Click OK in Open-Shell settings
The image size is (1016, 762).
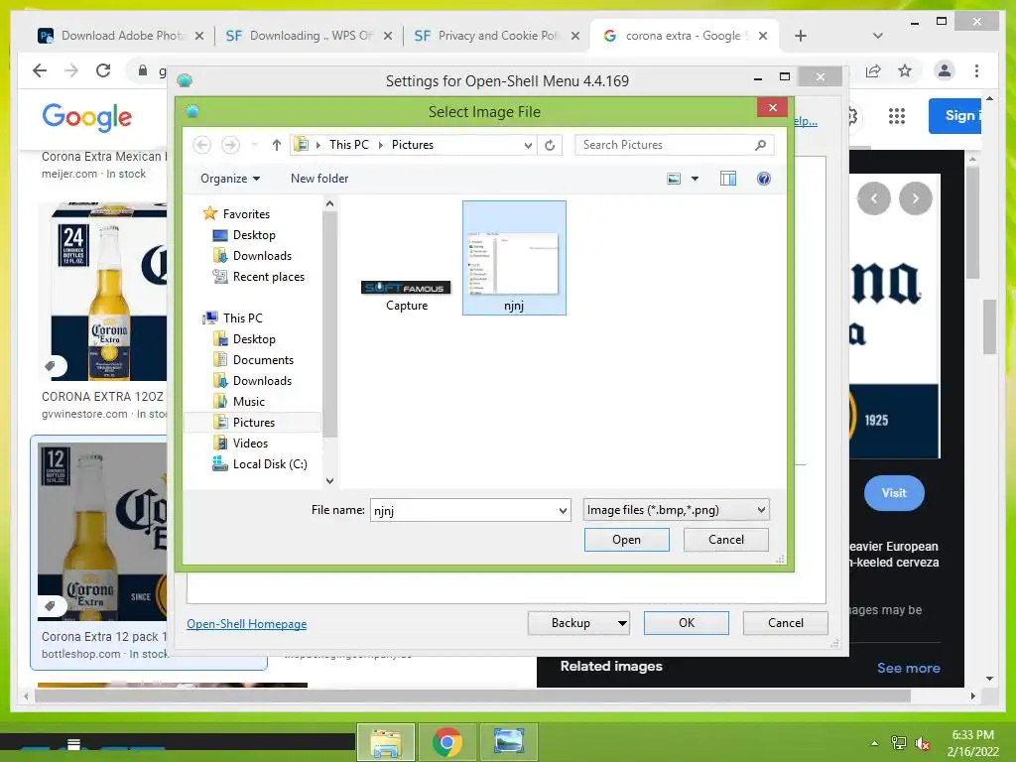pos(687,623)
